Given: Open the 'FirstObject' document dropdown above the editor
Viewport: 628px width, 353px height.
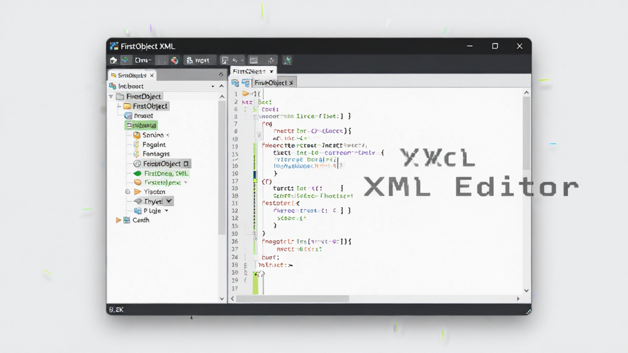Looking at the screenshot, I should pyautogui.click(x=272, y=72).
